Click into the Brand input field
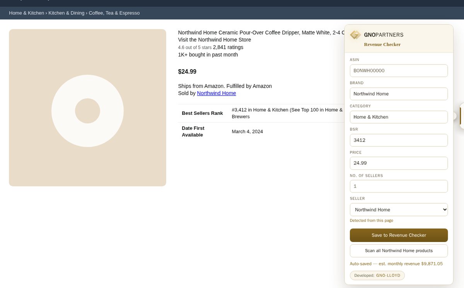 [399, 94]
